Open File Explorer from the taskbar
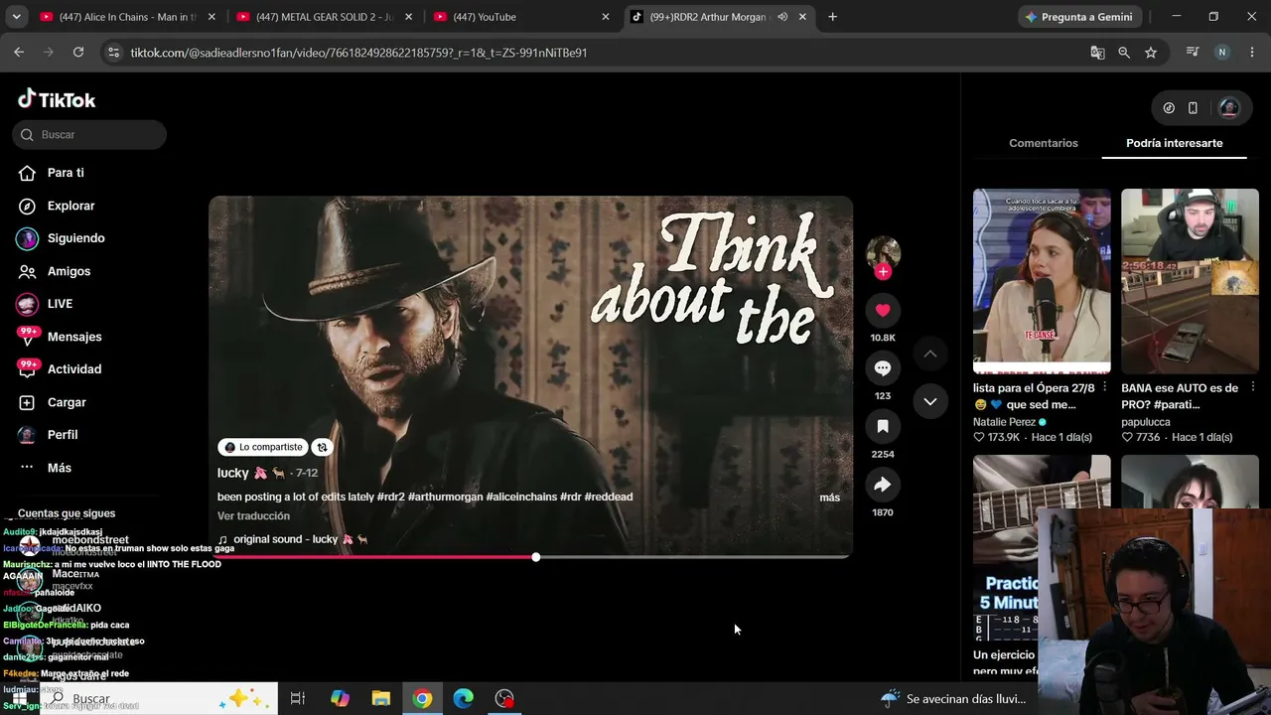The width and height of the screenshot is (1271, 715). (380, 699)
